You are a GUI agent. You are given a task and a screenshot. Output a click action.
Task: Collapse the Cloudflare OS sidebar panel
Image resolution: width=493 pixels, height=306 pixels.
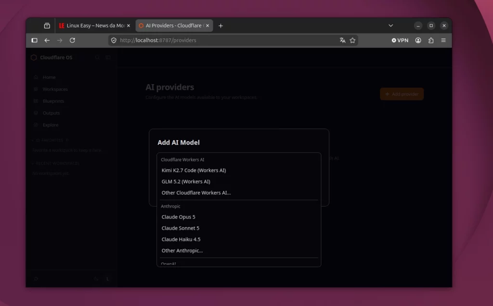[x=108, y=58]
